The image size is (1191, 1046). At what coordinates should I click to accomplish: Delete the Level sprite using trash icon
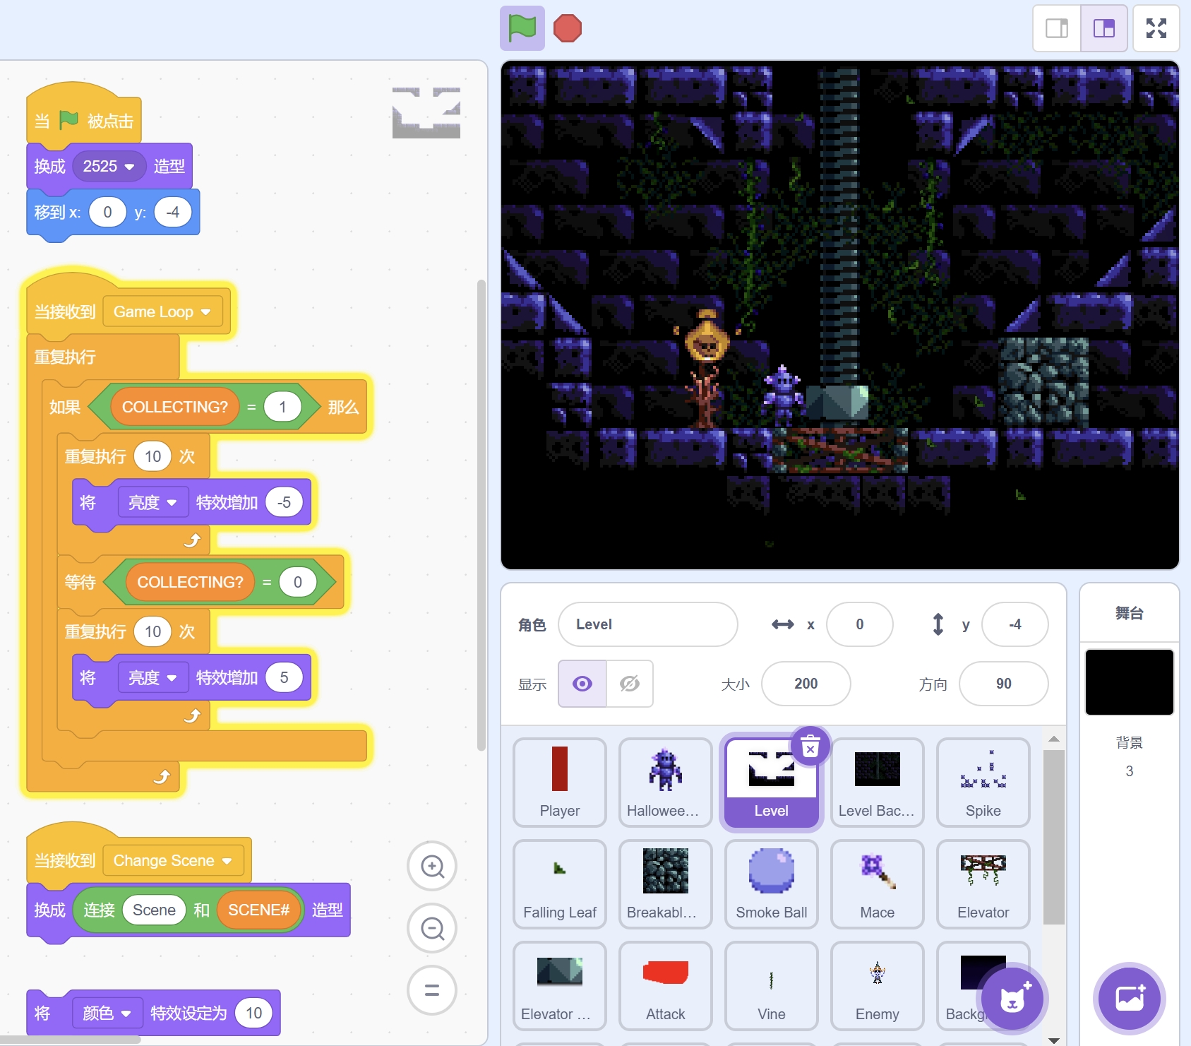(810, 747)
